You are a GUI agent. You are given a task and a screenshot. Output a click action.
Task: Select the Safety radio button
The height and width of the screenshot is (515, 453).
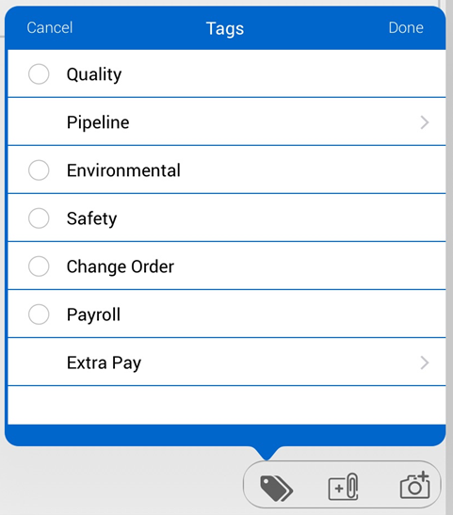pos(39,218)
